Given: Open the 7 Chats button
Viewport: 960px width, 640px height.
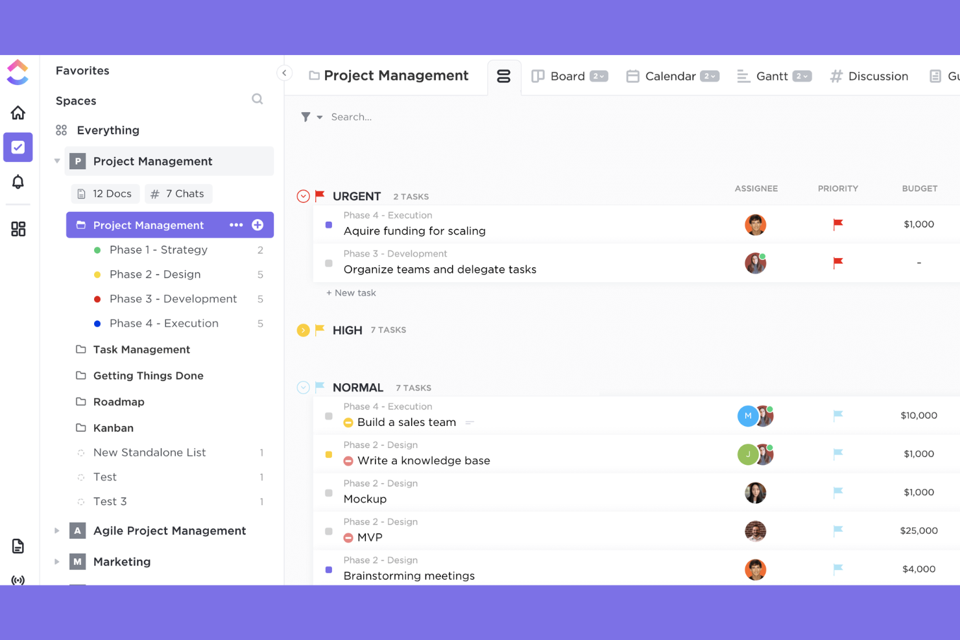Looking at the screenshot, I should [x=178, y=193].
